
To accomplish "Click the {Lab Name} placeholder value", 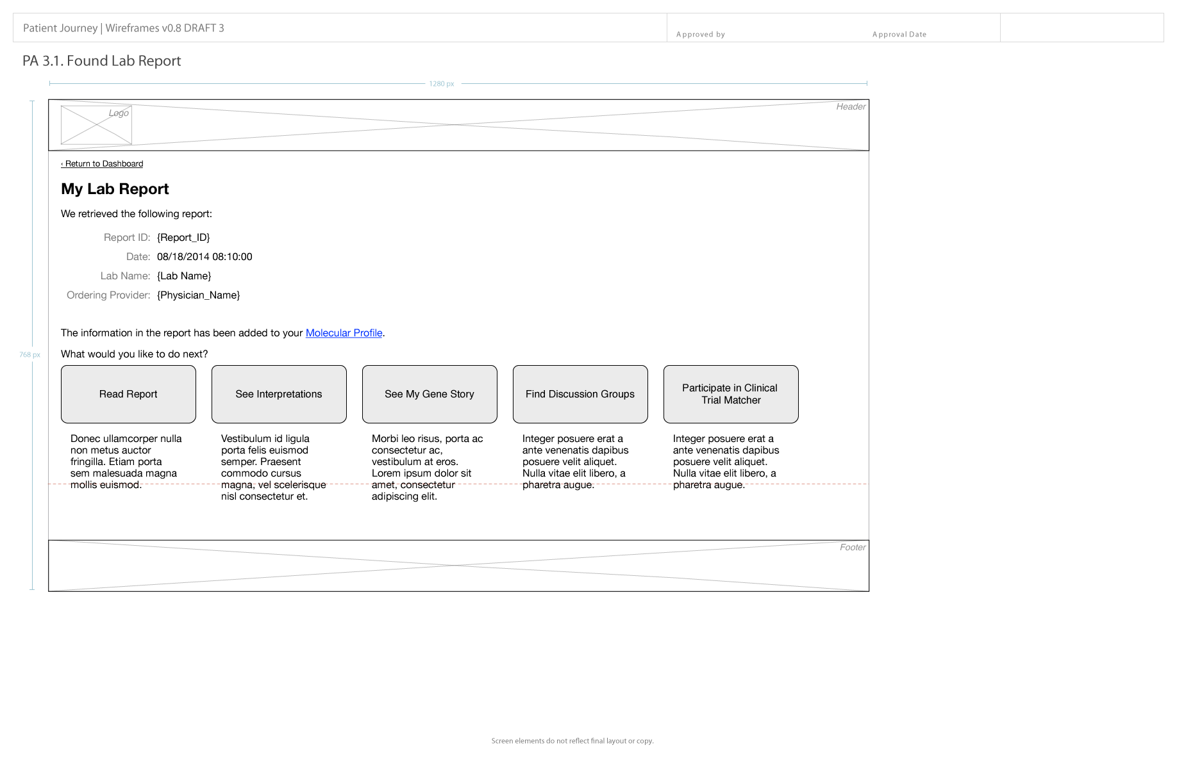I will pyautogui.click(x=184, y=276).
